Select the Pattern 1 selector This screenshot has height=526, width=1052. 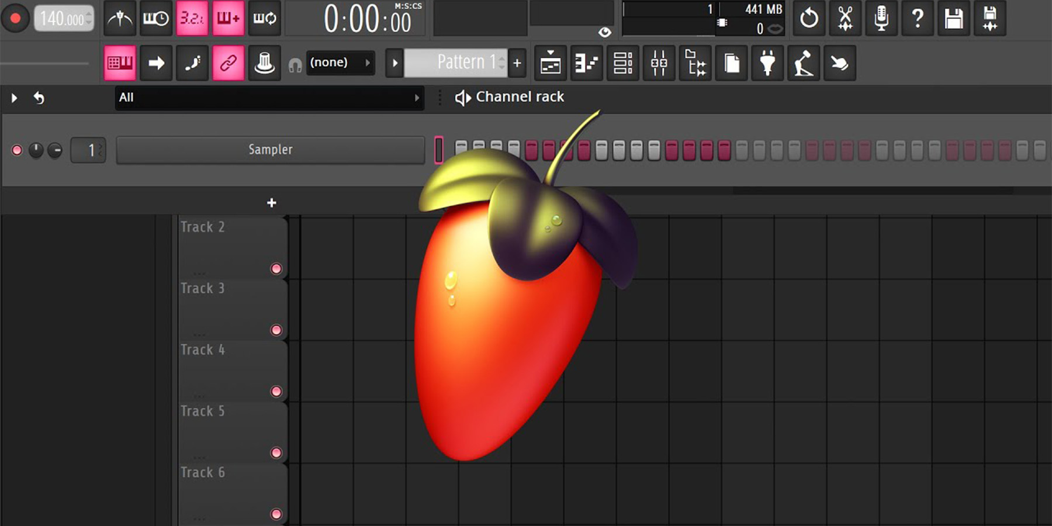point(455,63)
